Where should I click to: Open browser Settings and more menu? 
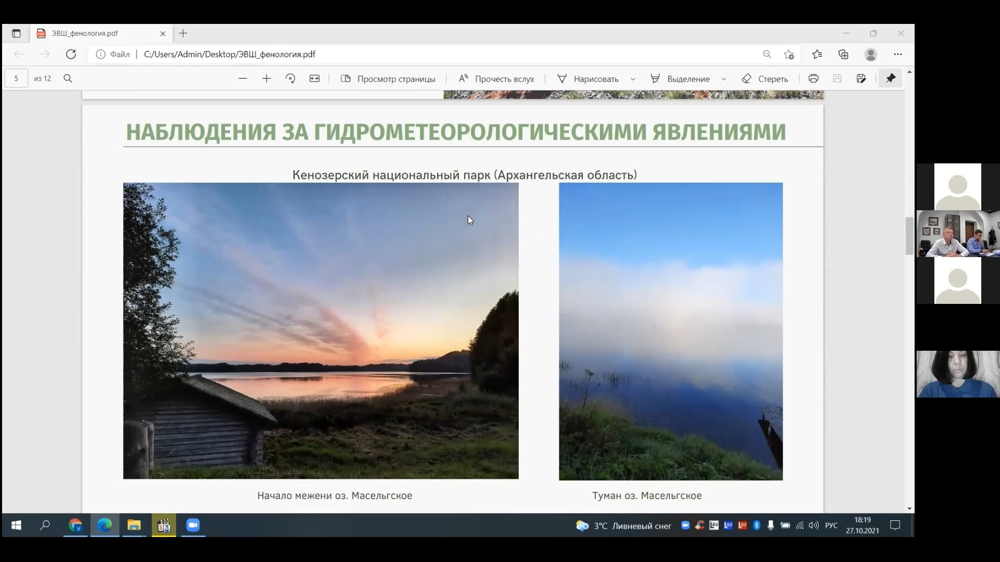(898, 54)
